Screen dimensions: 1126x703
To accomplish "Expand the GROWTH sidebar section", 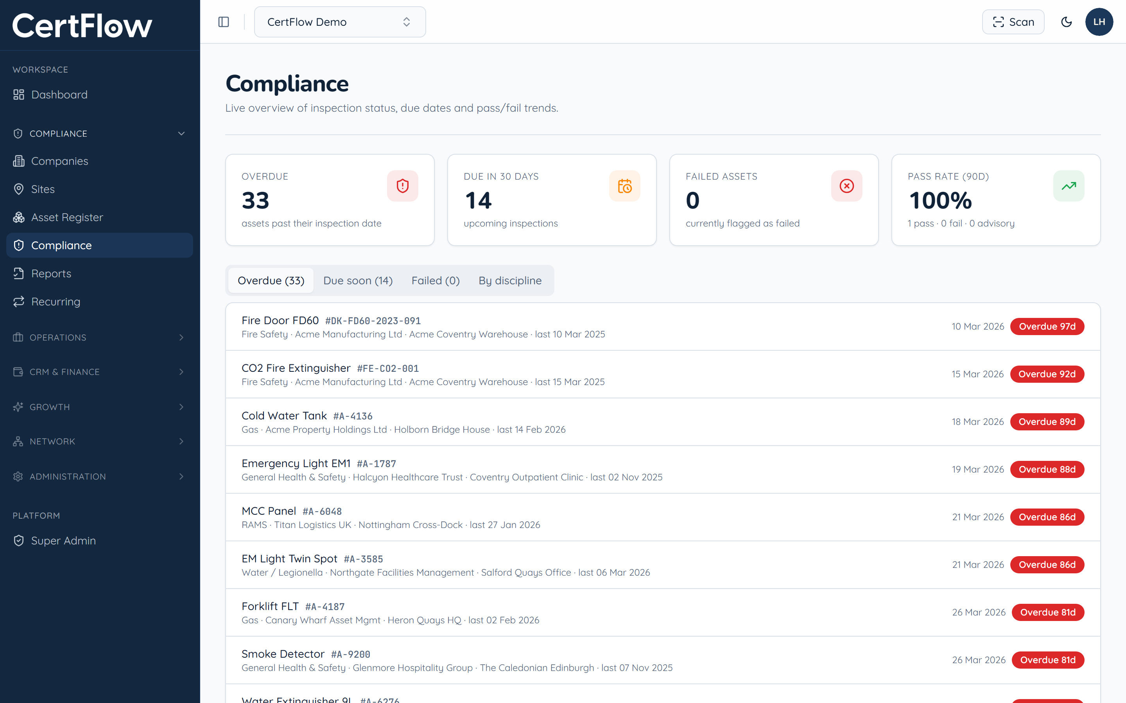I will click(x=100, y=407).
